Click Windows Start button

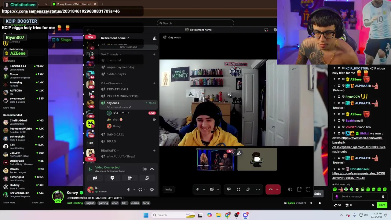(146, 215)
